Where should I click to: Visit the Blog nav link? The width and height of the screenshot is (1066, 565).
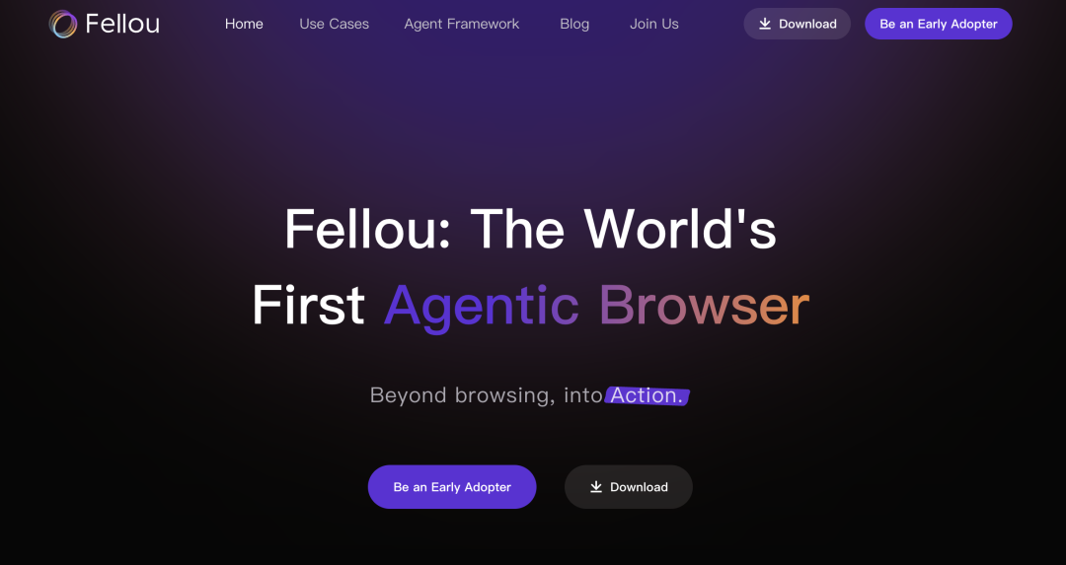(x=574, y=24)
